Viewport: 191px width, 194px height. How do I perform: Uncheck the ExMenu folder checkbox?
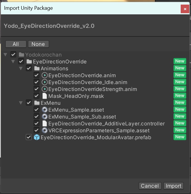(29, 103)
